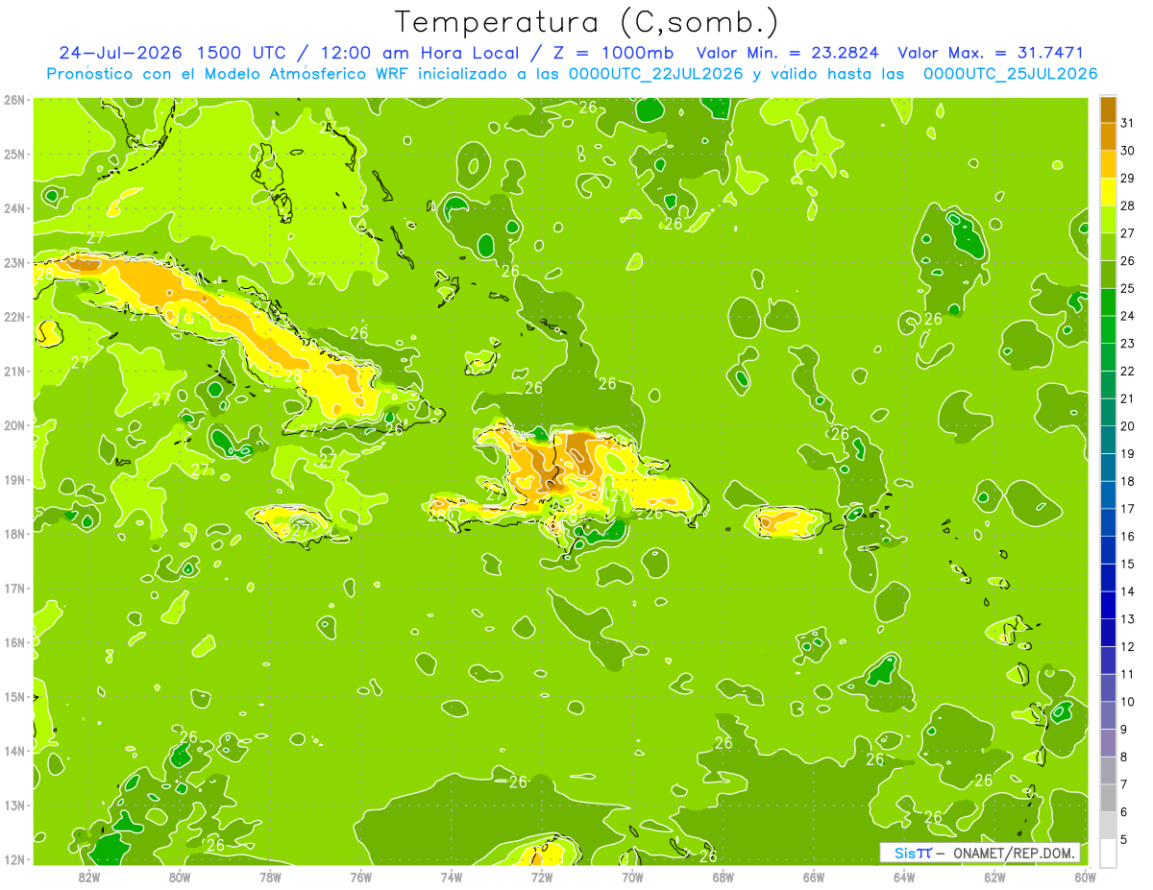Click the lime swatch between 27 and 28

click(1108, 221)
